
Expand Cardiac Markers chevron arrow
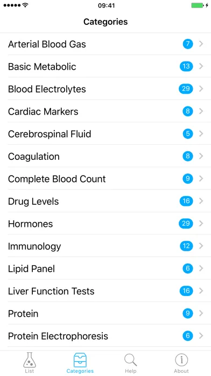click(x=201, y=111)
